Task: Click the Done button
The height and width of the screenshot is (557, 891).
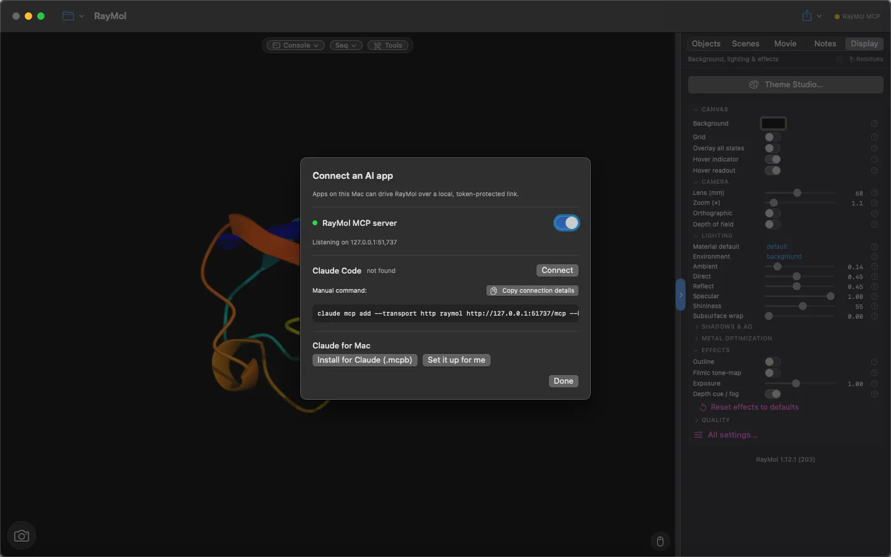Action: pos(564,381)
